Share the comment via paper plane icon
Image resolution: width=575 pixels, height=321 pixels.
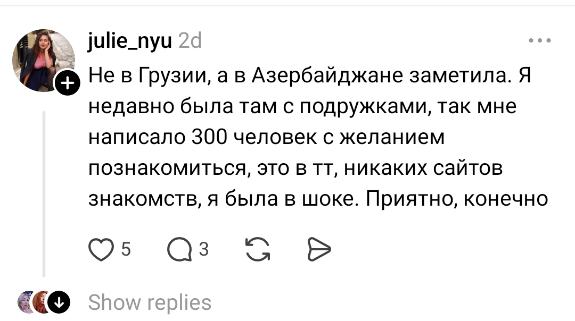click(x=319, y=249)
